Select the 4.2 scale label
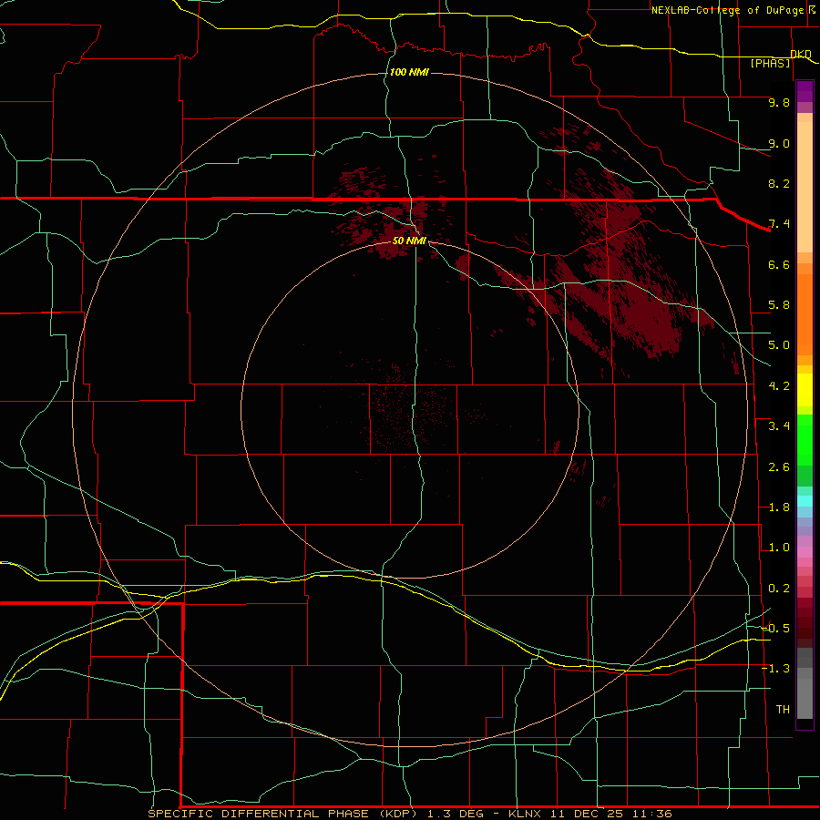The image size is (820, 820). (x=779, y=386)
